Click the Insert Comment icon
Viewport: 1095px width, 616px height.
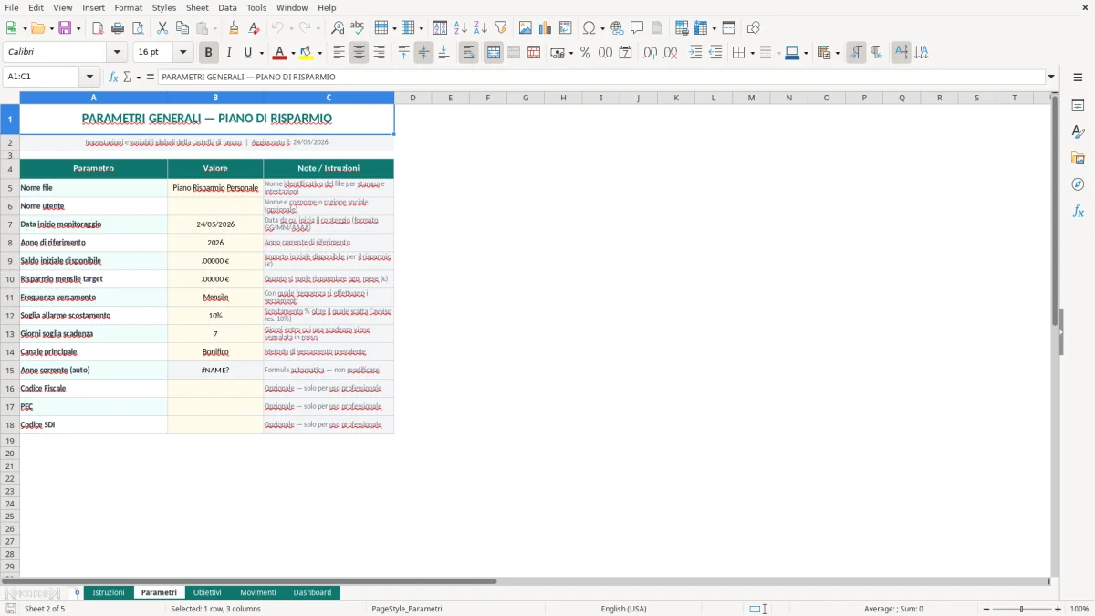637,28
